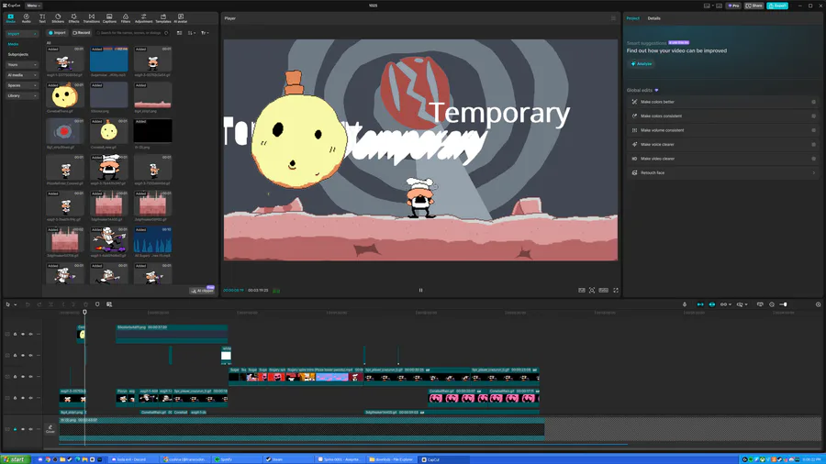Open the AI avatar panel
The image size is (826, 464).
click(181, 18)
